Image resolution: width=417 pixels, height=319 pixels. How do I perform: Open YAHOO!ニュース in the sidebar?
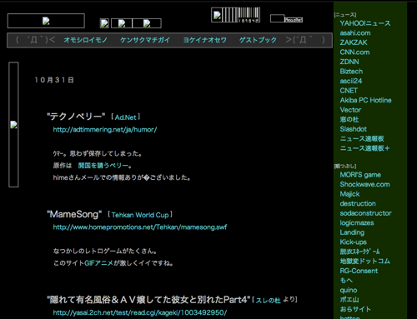click(365, 23)
